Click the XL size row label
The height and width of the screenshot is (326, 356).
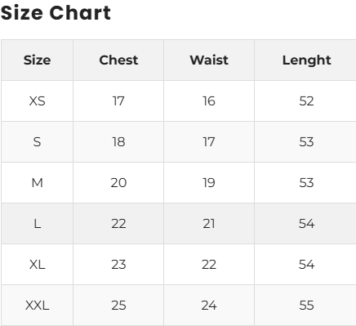(x=37, y=265)
